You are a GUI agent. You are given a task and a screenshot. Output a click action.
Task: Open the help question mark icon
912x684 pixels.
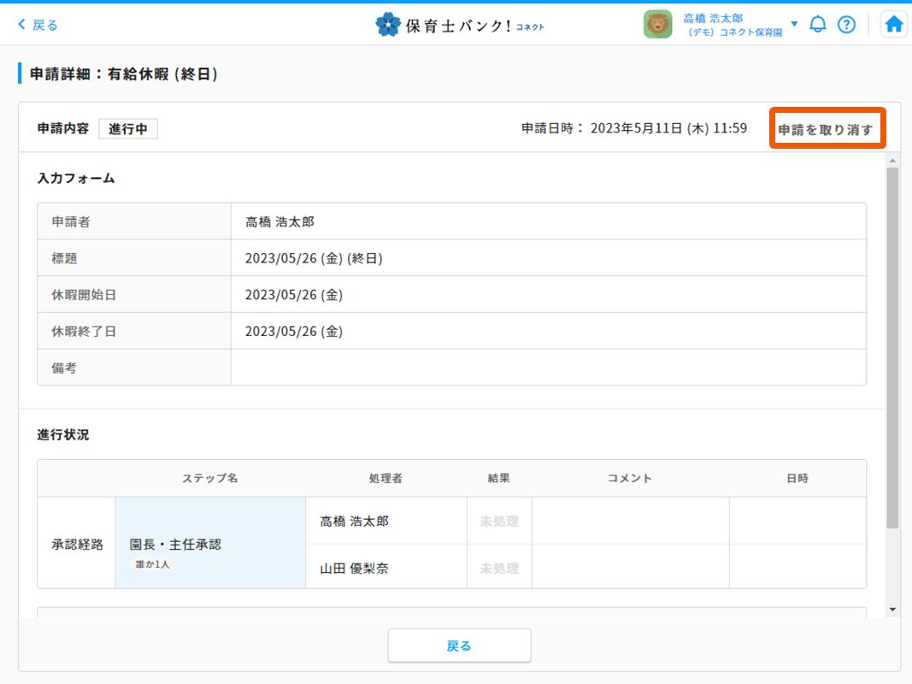[x=846, y=25]
